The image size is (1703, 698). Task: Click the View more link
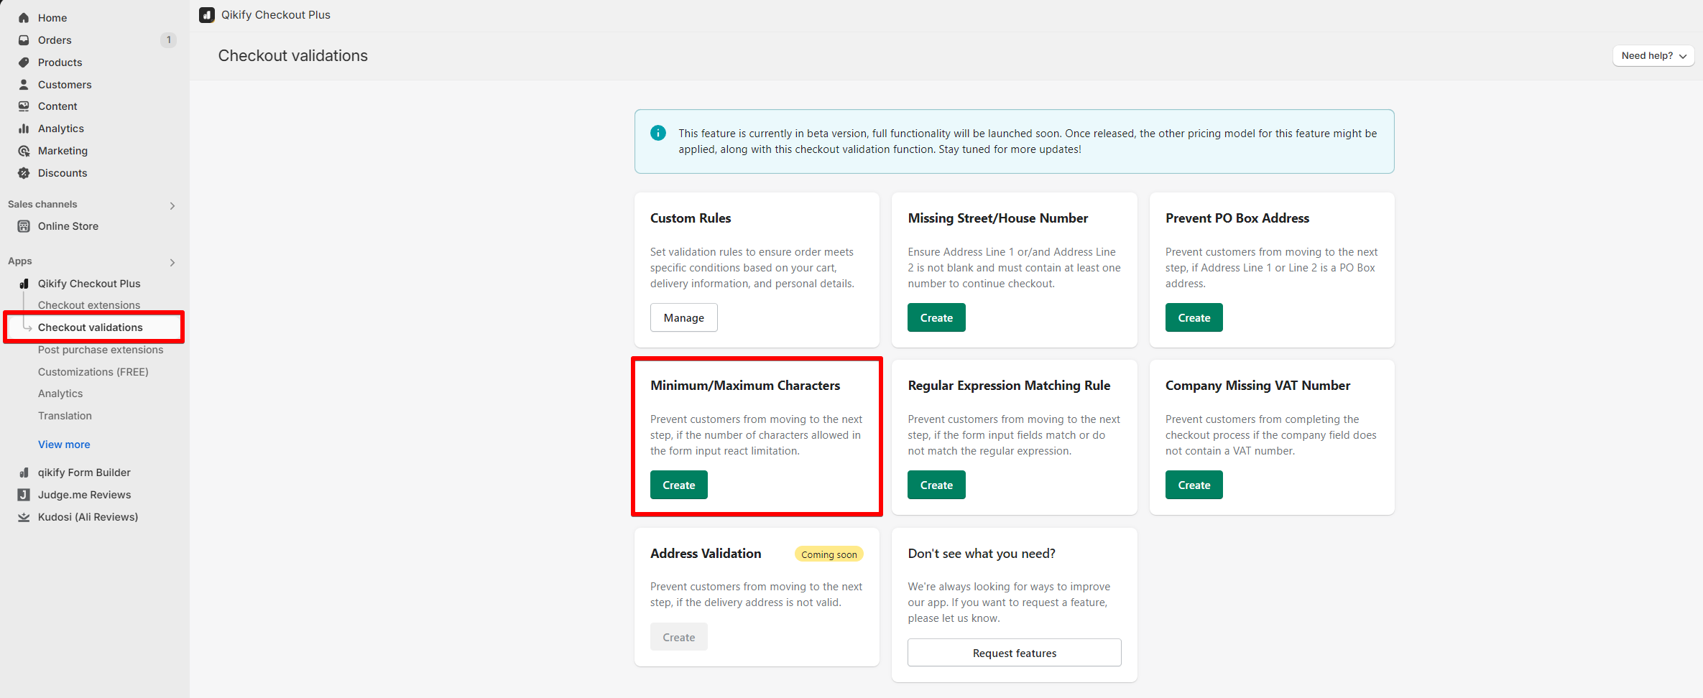64,445
